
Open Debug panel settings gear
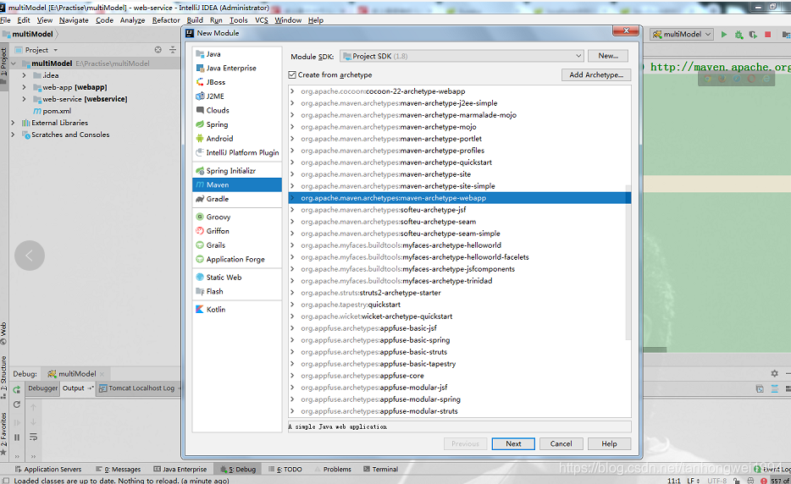point(774,374)
